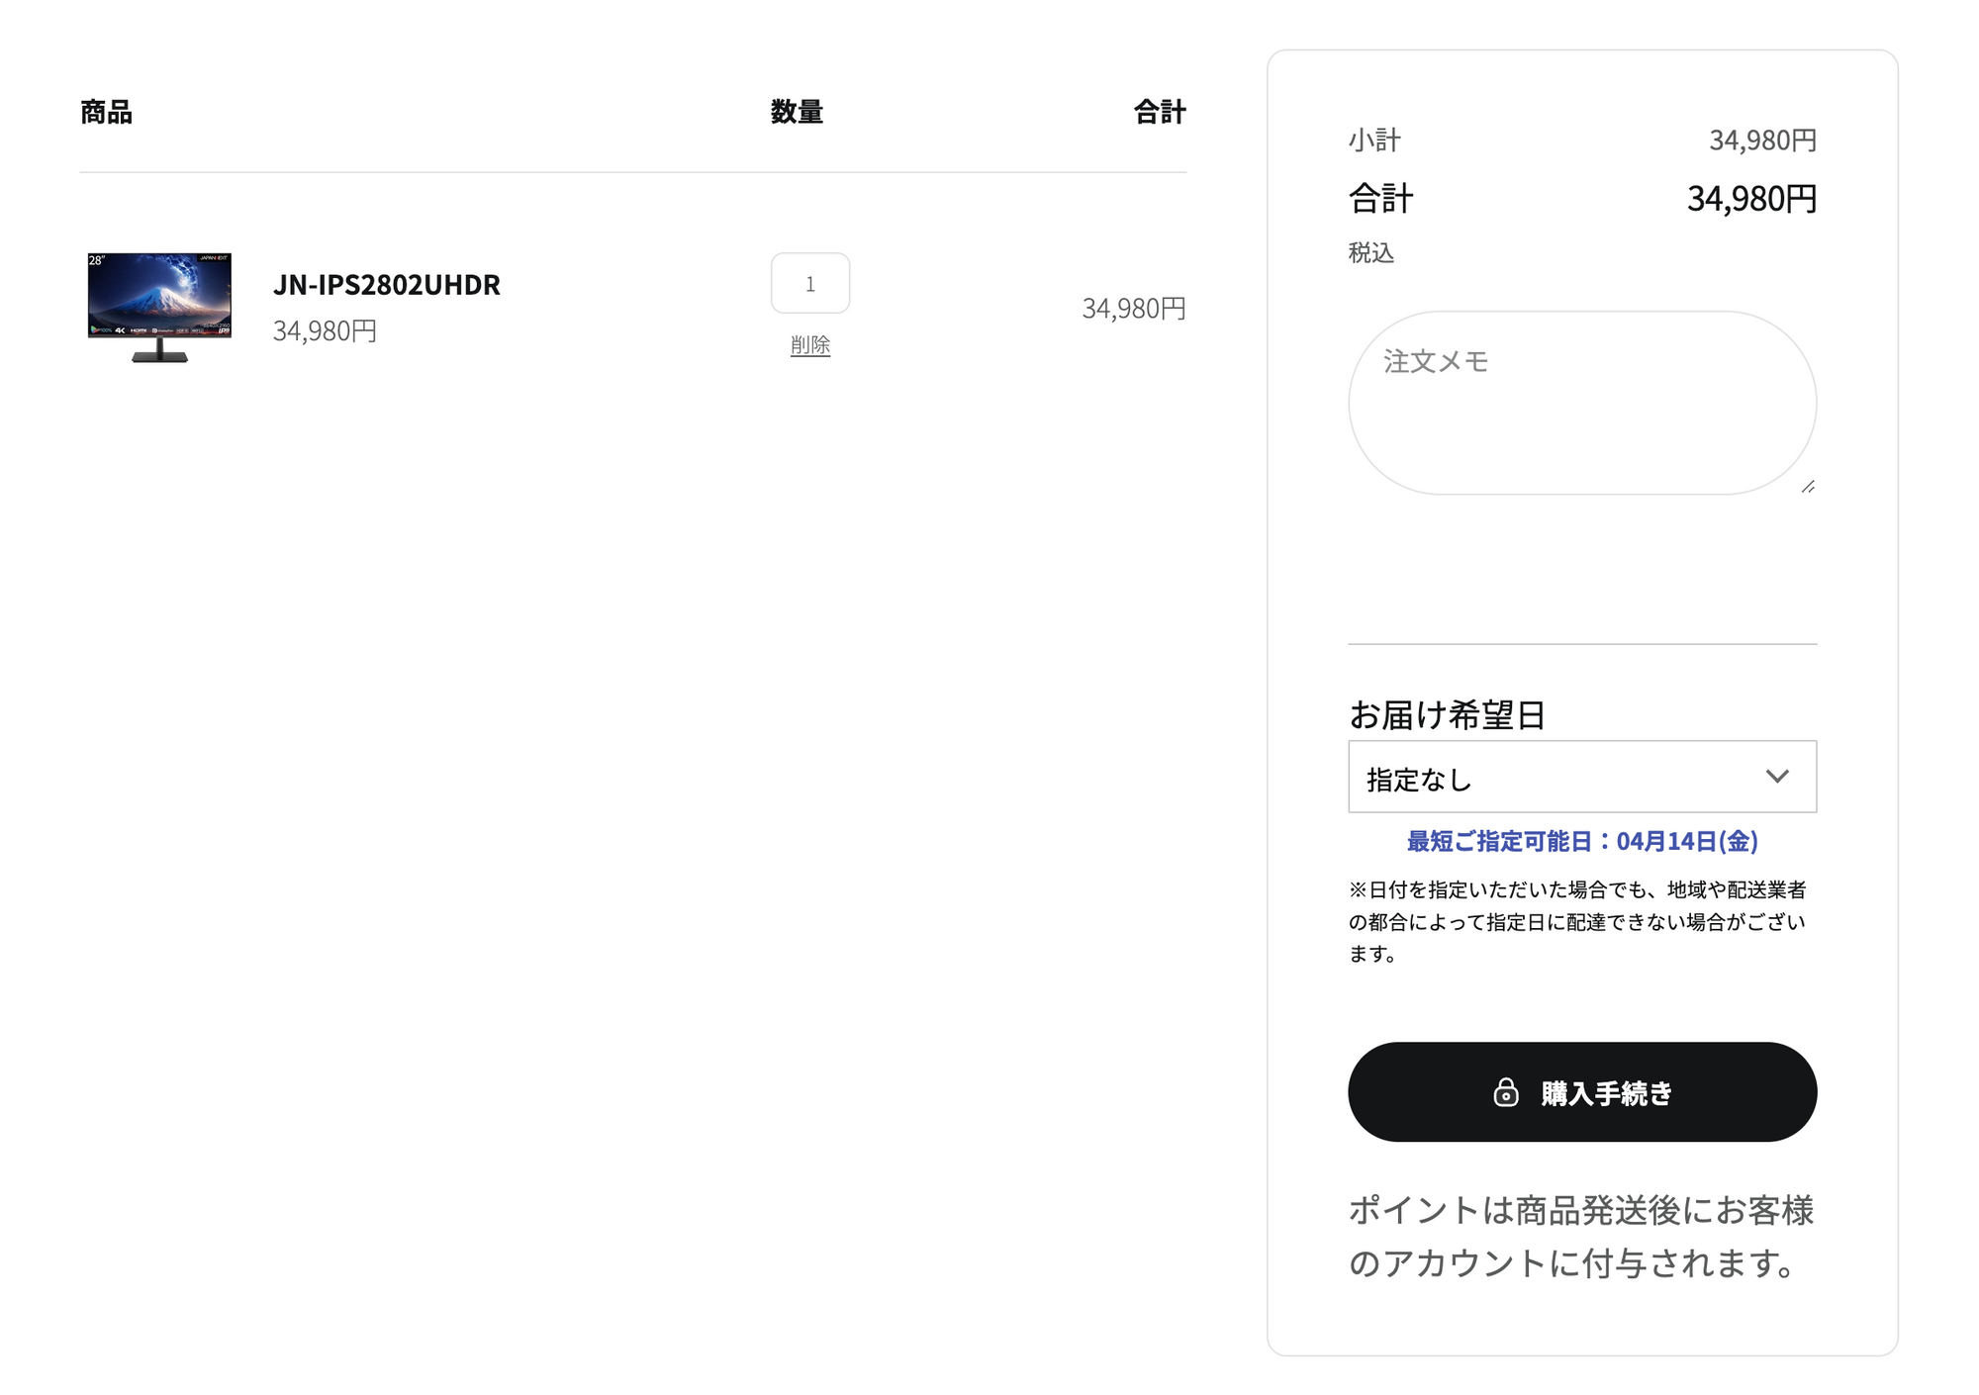This screenshot has width=1979, height=1395.
Task: Click the lock icon on checkout button
Action: (x=1505, y=1092)
